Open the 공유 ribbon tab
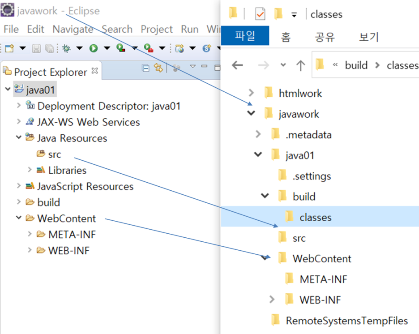This screenshot has height=334, width=419. (325, 37)
